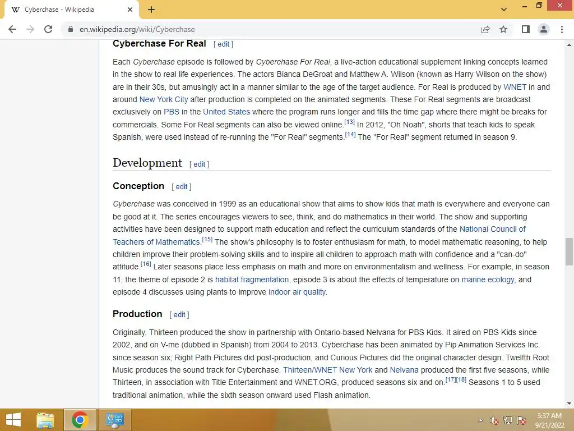
Task: Open National Council of Teachers link
Action: pos(492,229)
